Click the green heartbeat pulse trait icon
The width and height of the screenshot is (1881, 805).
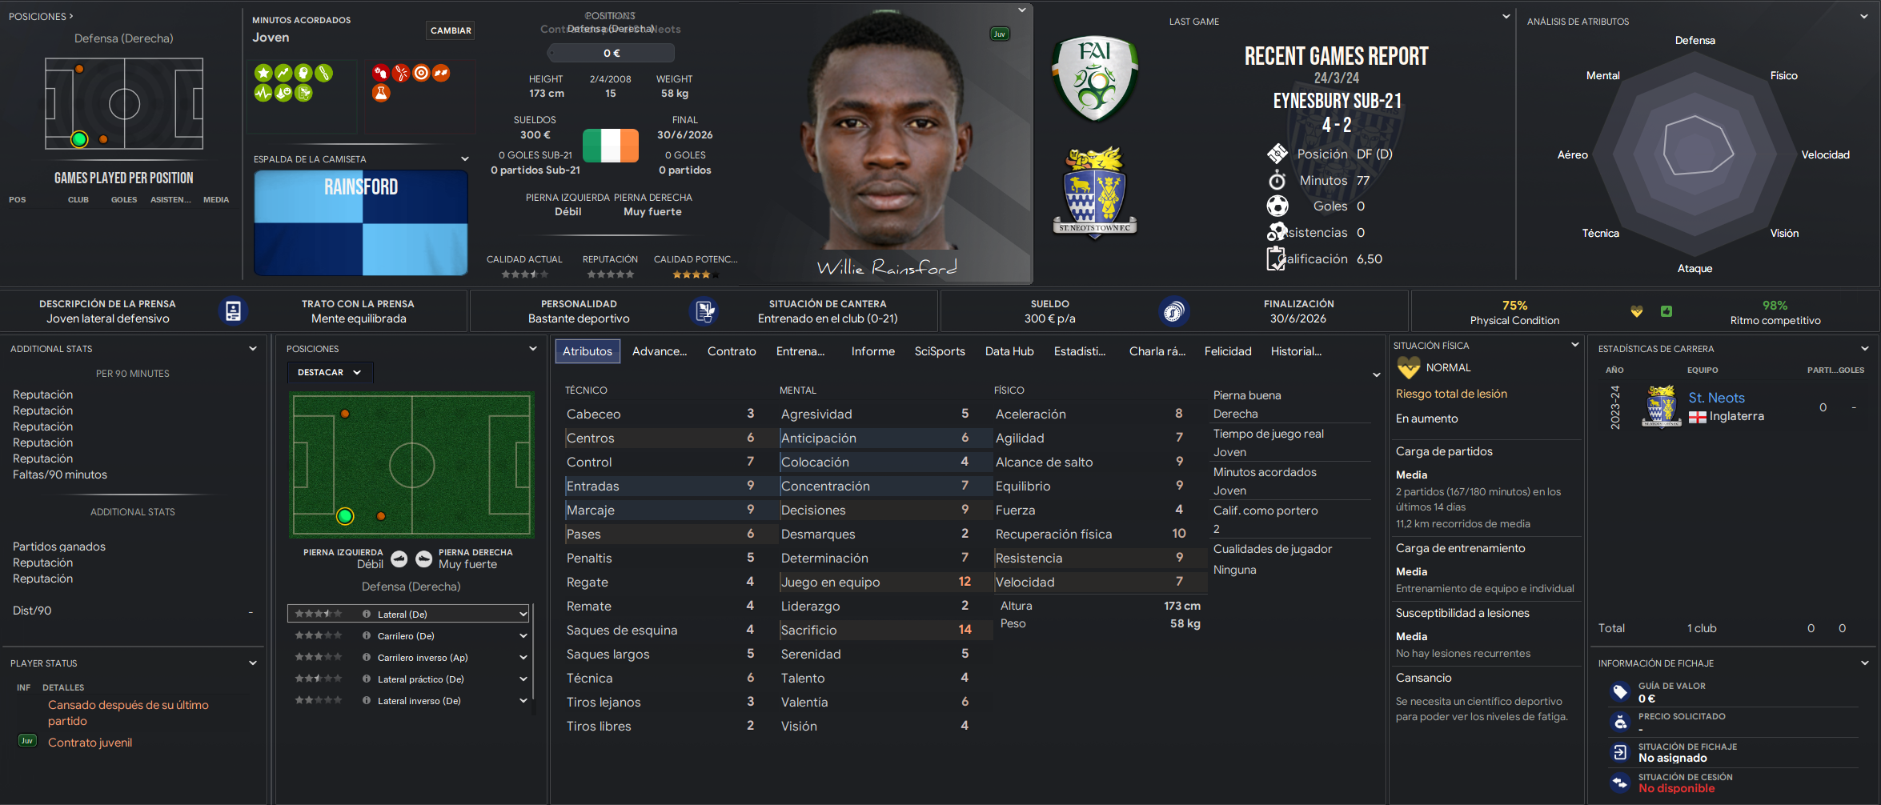(x=263, y=93)
